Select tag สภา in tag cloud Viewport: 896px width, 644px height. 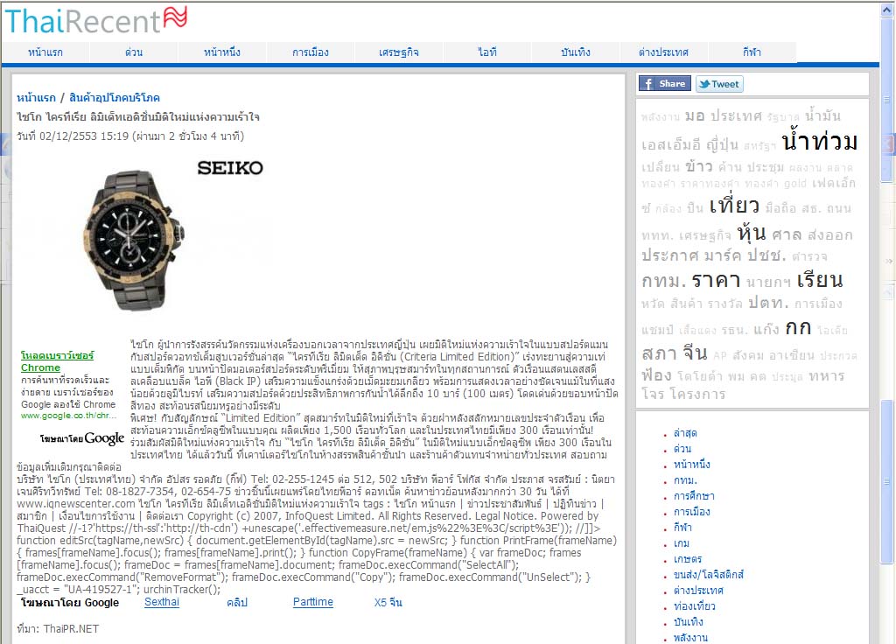click(659, 353)
